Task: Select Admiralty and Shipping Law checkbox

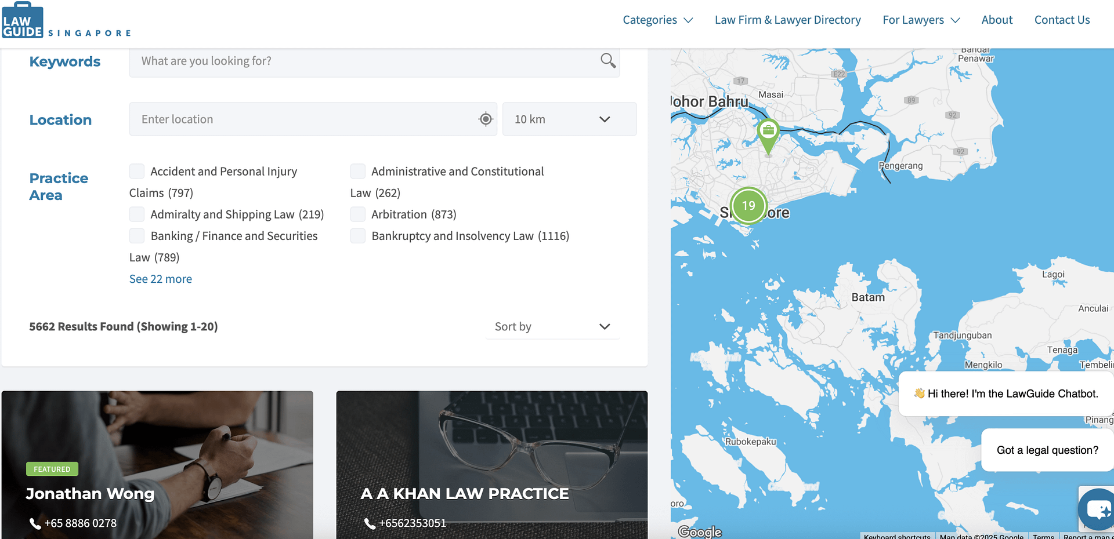Action: (x=137, y=214)
